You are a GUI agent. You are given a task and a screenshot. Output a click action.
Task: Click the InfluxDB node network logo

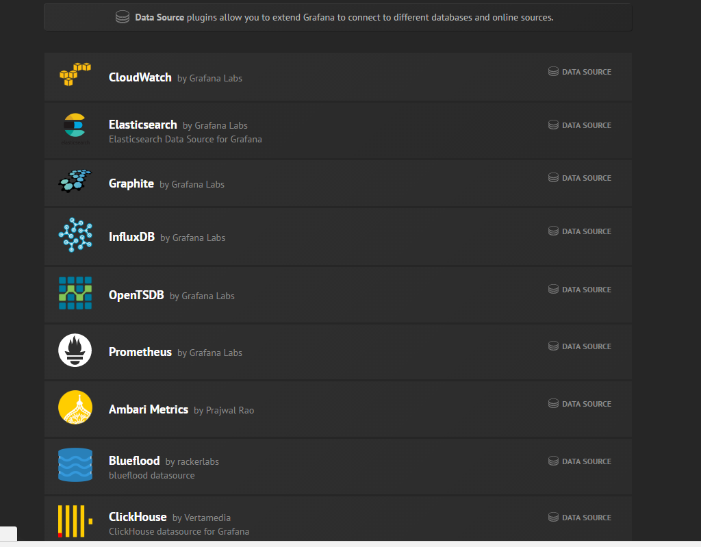click(x=75, y=235)
